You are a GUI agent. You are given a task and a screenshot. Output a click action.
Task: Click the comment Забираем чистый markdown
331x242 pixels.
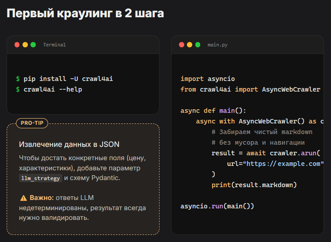pos(262,132)
